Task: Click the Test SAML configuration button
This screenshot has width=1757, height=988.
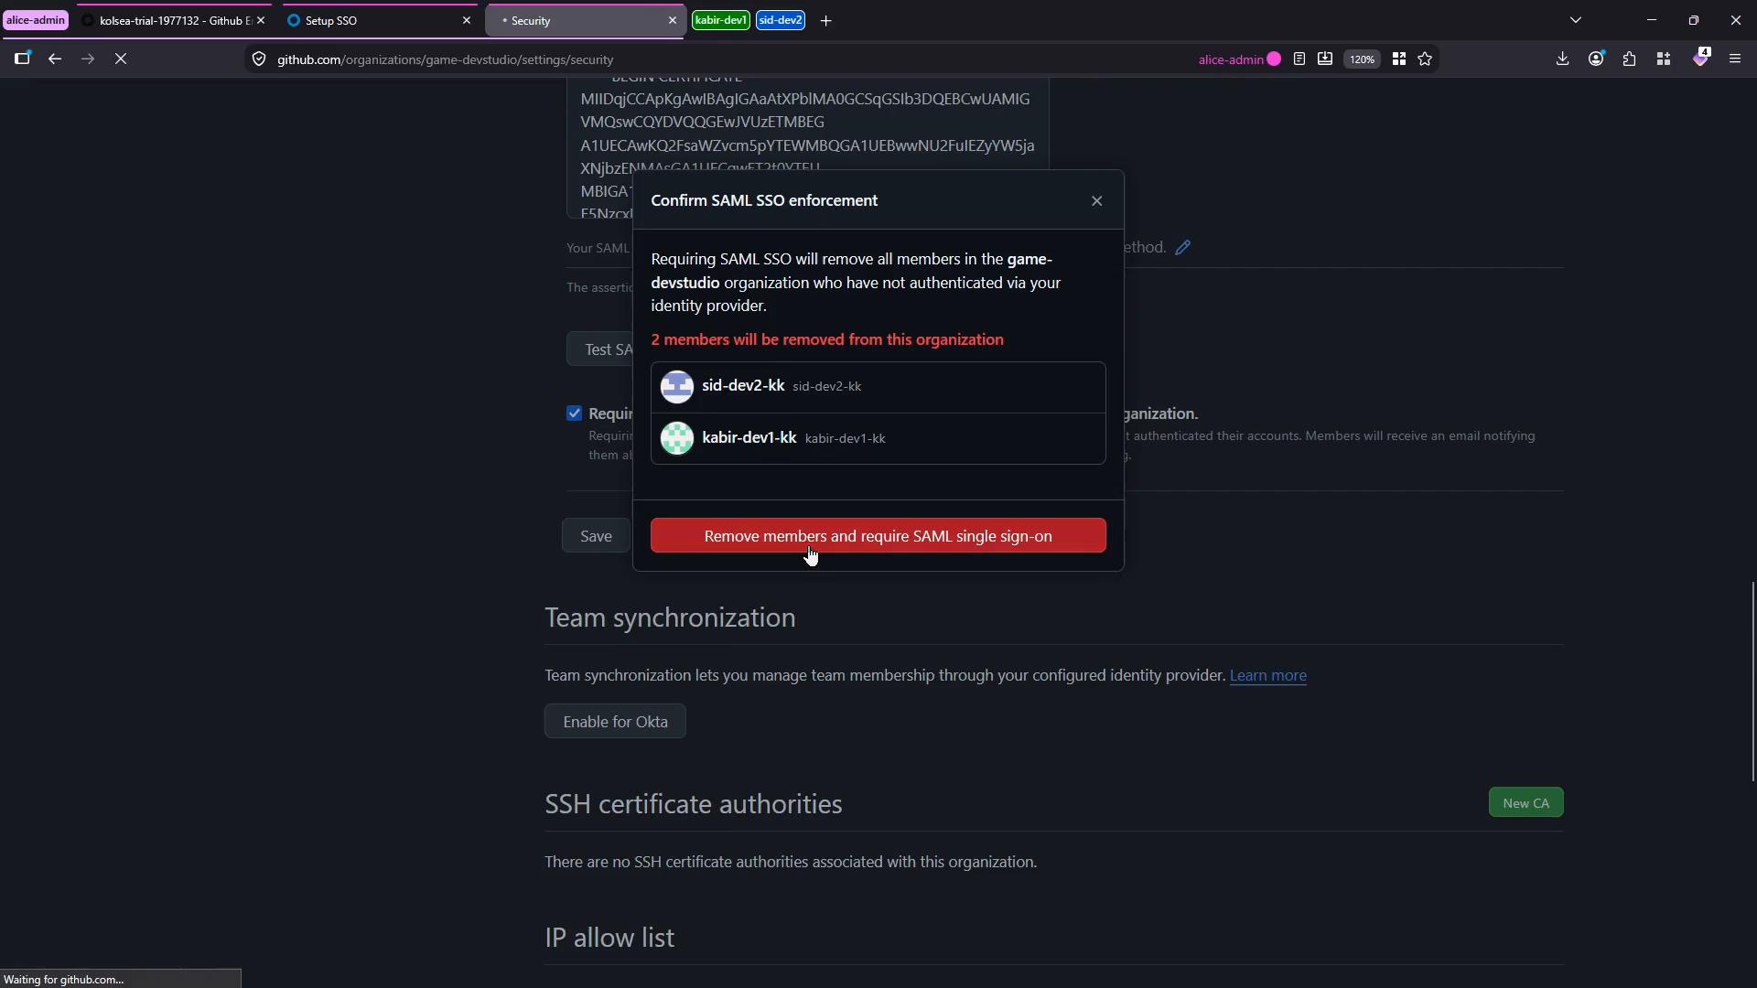Action: 599,349
